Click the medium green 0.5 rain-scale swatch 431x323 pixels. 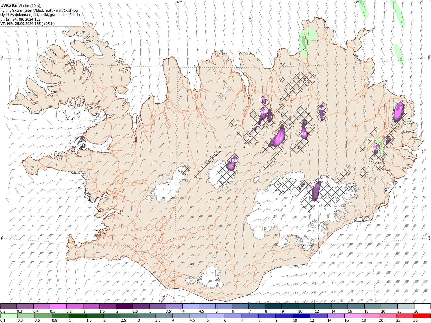tap(43, 316)
